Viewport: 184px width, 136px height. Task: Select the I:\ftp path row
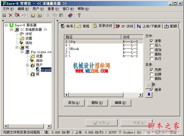(x=104, y=42)
